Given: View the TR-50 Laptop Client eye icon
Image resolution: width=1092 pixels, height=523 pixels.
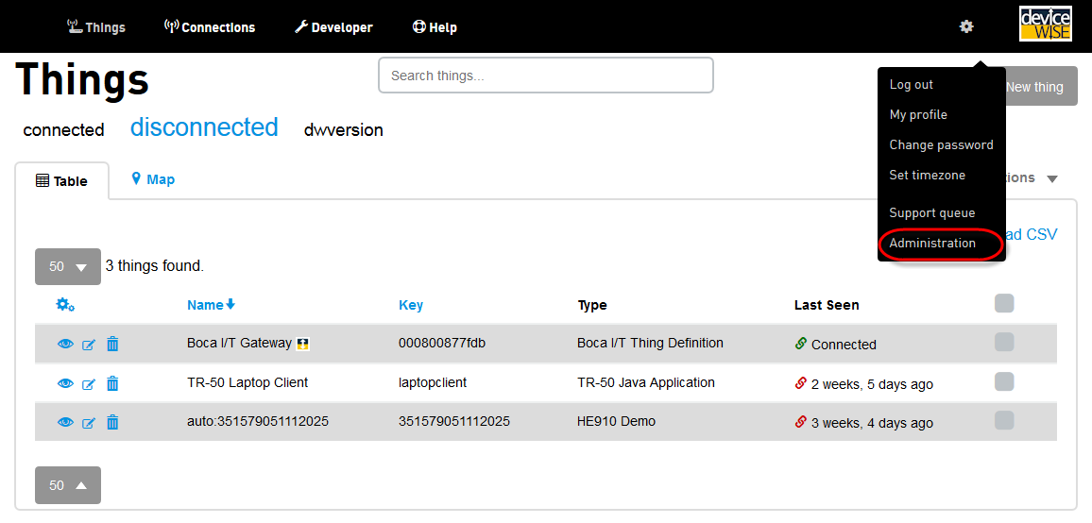Looking at the screenshot, I should click(x=65, y=383).
